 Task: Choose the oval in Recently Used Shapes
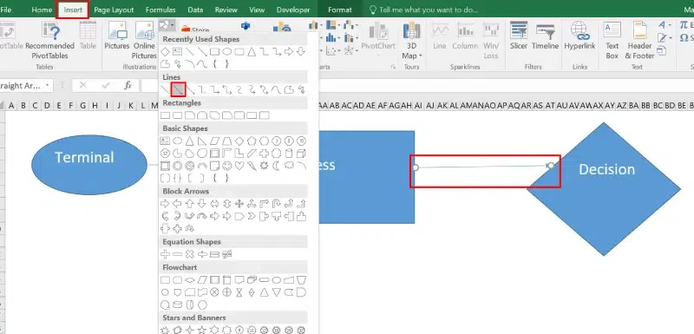click(x=226, y=52)
